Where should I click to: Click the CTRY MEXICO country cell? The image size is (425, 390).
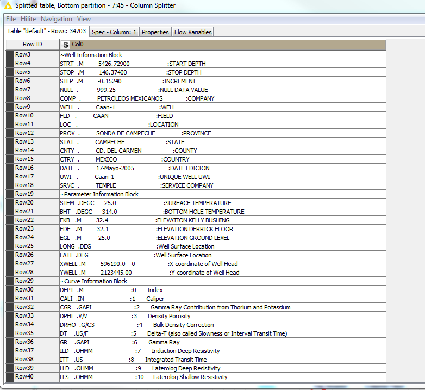(223, 159)
